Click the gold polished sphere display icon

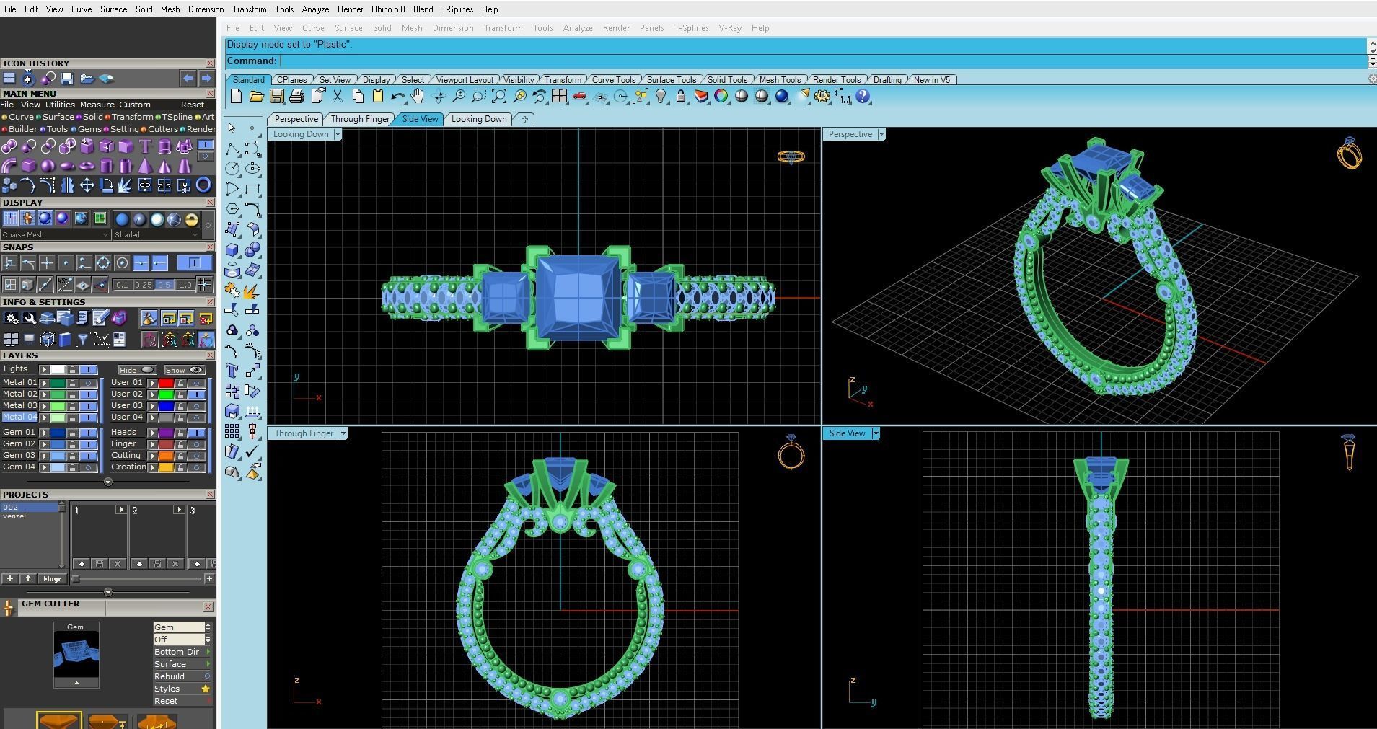pyautogui.click(x=191, y=219)
